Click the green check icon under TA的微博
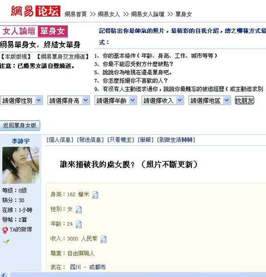The height and width of the screenshot is (277, 266). 6,242
